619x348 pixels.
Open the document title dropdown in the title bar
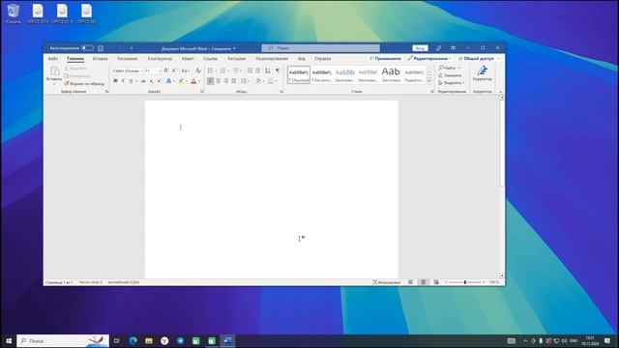click(234, 48)
